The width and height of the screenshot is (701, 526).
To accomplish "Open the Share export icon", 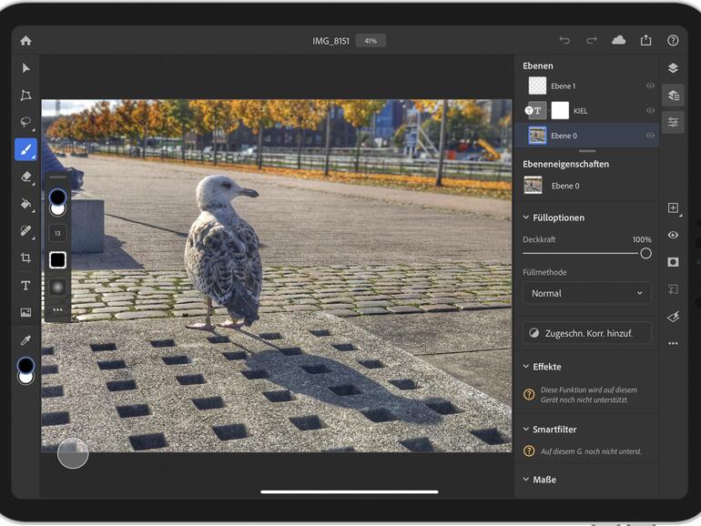I will point(646,40).
